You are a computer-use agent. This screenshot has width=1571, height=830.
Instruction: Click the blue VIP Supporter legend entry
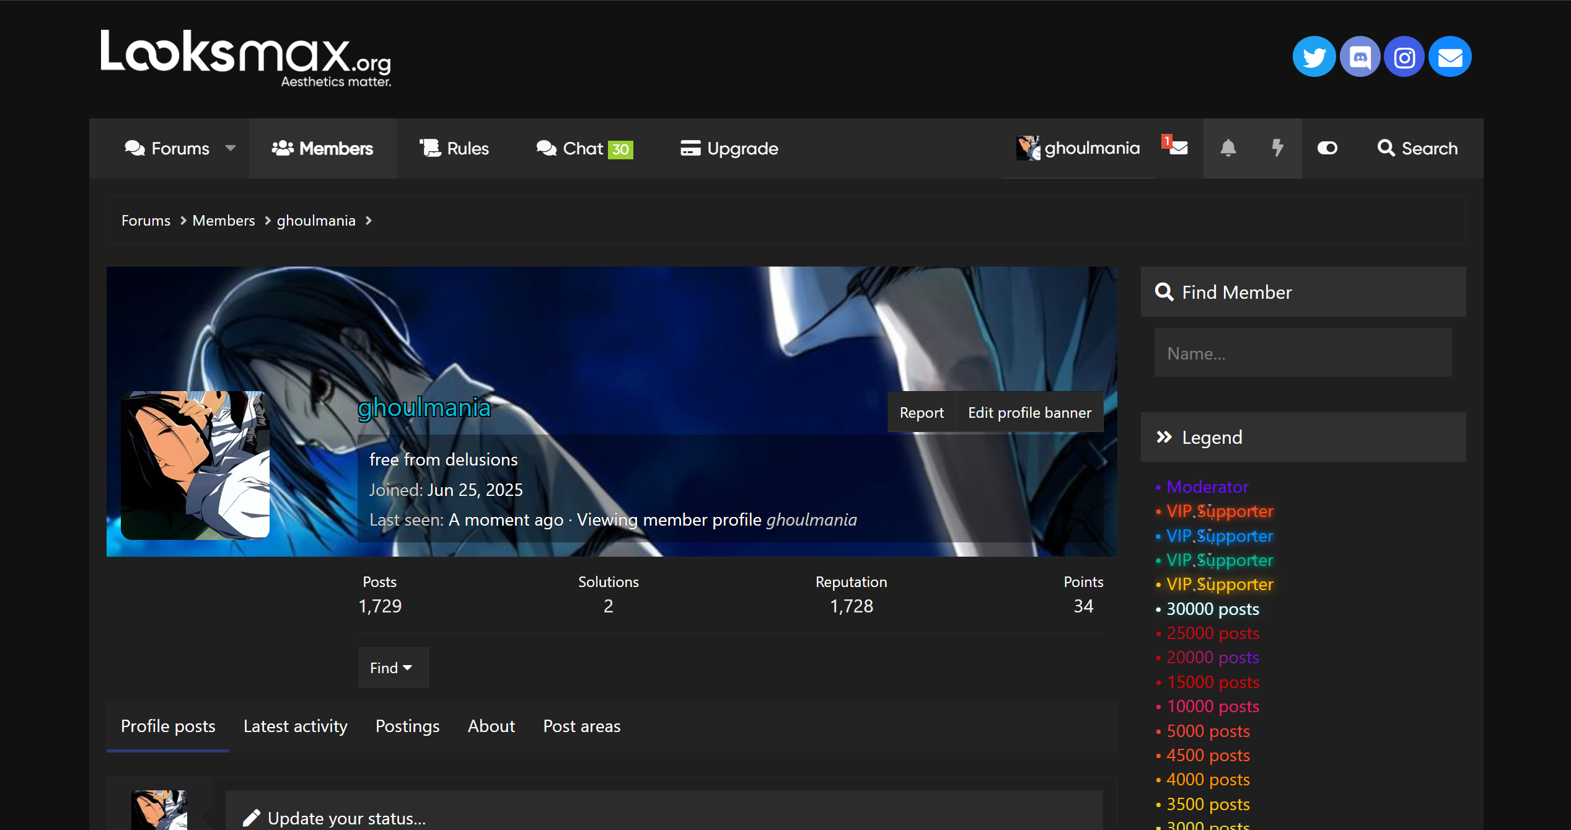point(1220,536)
